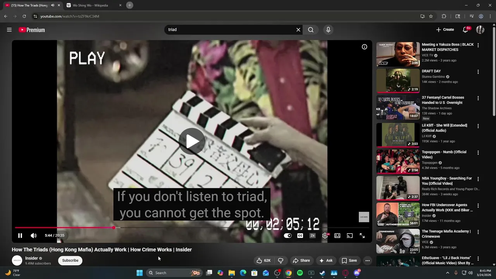The width and height of the screenshot is (496, 279).
Task: Open Steam from the taskbar
Action: tap(322, 273)
